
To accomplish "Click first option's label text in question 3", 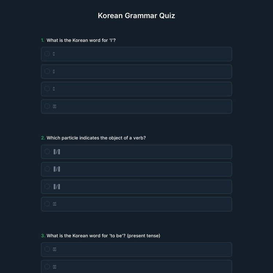I will [x=55, y=249].
